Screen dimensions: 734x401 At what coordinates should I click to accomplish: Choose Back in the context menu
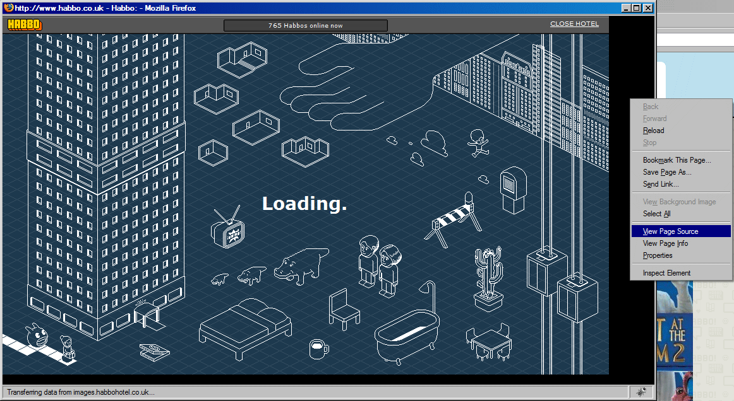(x=681, y=107)
